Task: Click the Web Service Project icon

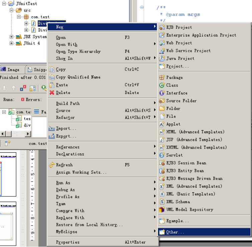Action: point(162,51)
